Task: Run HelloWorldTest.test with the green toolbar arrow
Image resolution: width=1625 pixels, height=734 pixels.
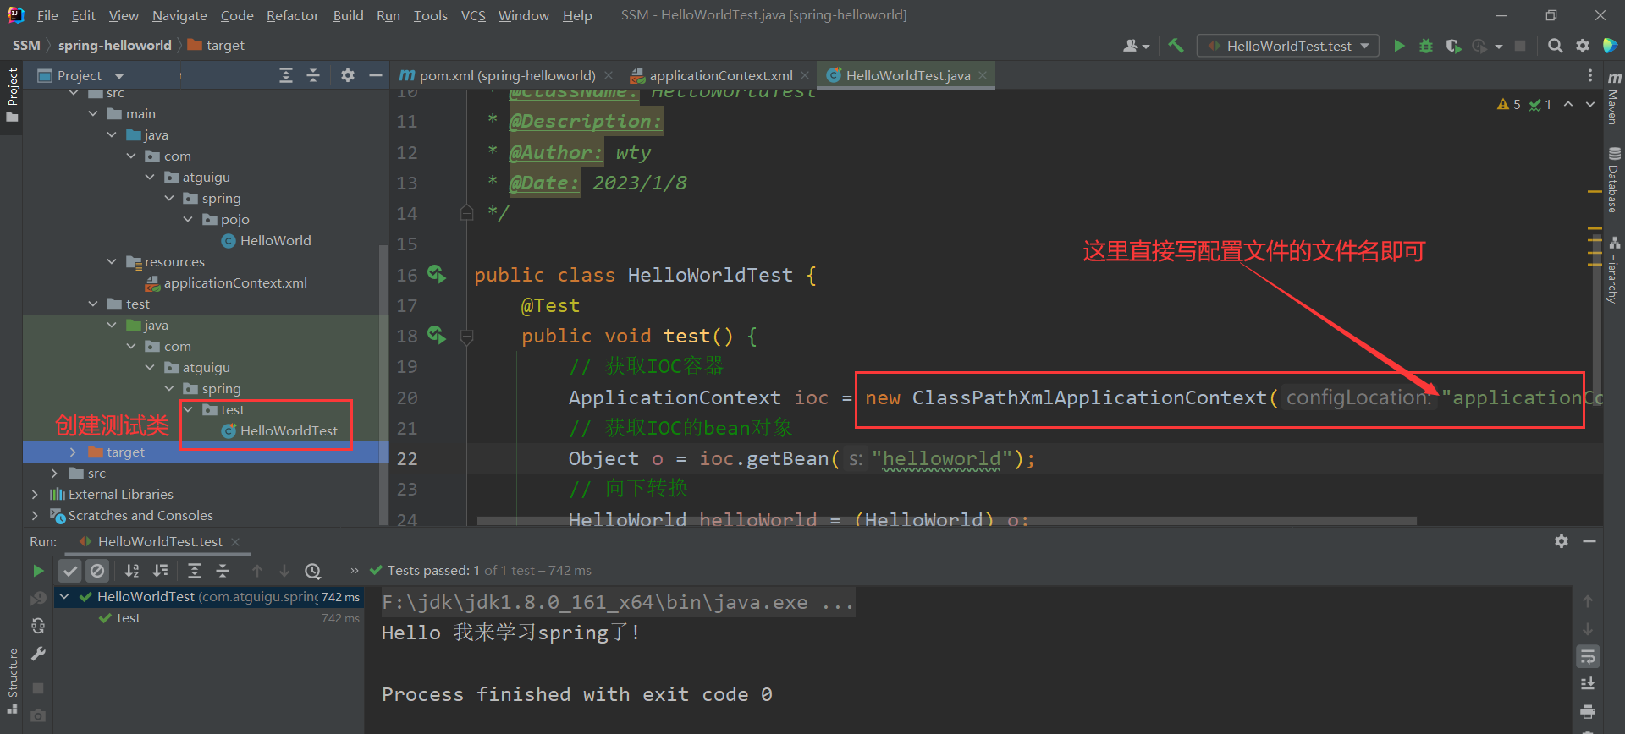Action: pos(1399,46)
